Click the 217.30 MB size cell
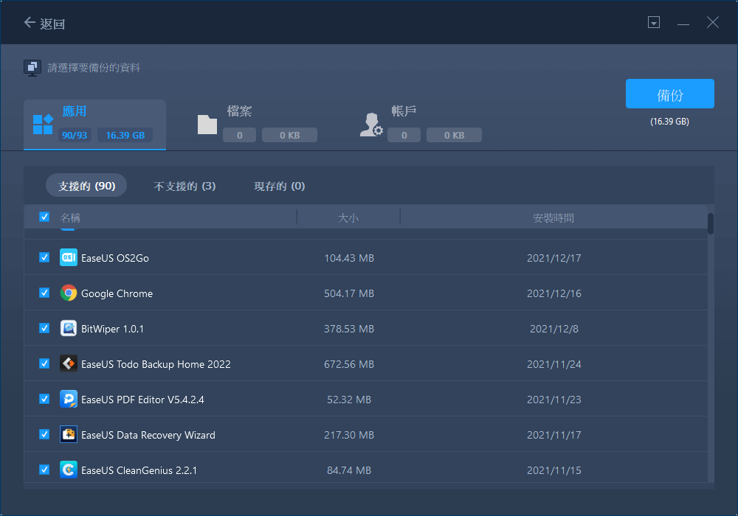 pos(349,435)
